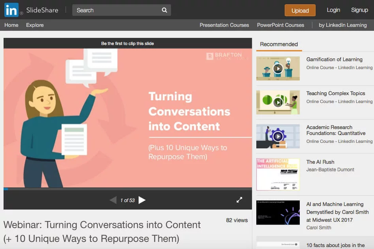The height and width of the screenshot is (249, 374).
Task: Open PowerPoint Courses link
Action: click(280, 25)
